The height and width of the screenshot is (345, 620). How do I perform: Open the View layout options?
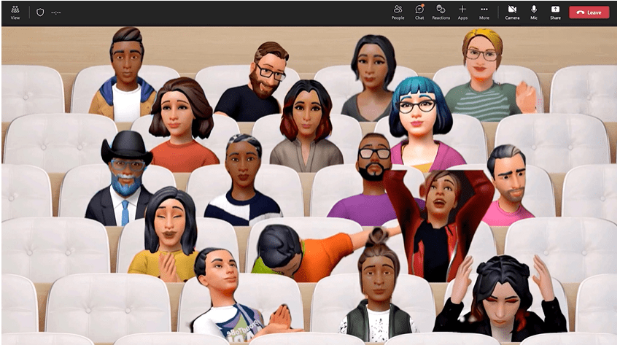coord(15,12)
